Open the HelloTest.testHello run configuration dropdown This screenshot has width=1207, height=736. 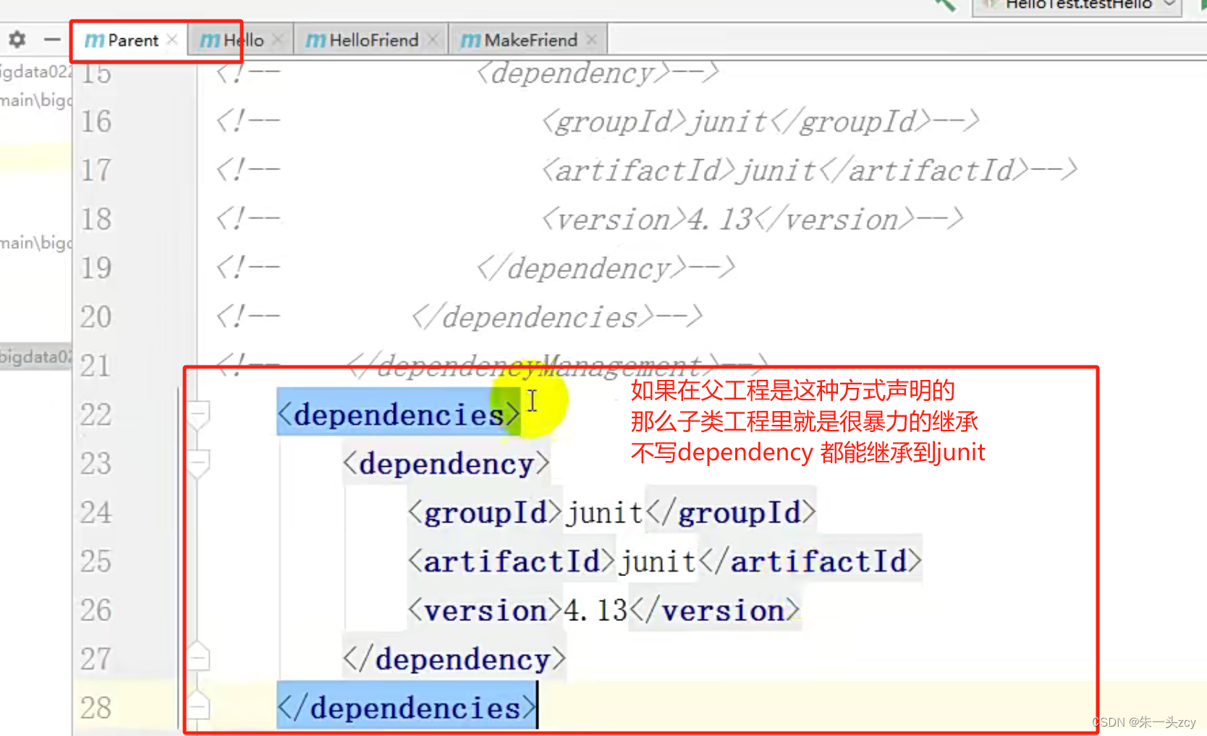coord(1077,5)
